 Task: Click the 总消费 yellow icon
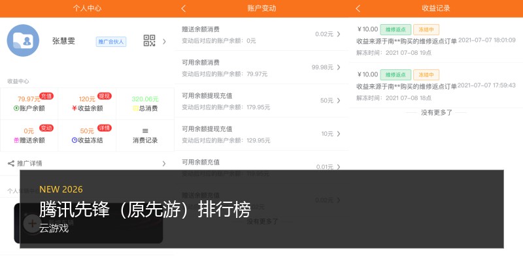click(135, 108)
